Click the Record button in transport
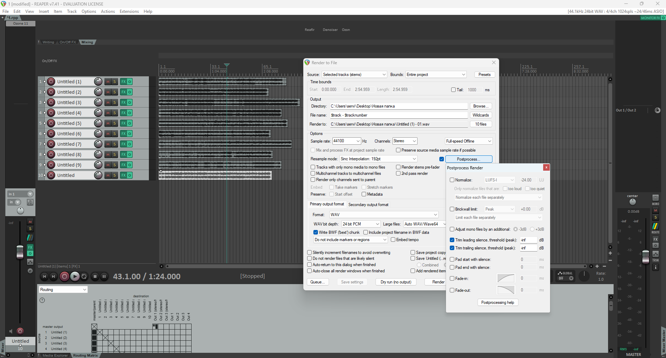The width and height of the screenshot is (666, 358). [x=64, y=276]
